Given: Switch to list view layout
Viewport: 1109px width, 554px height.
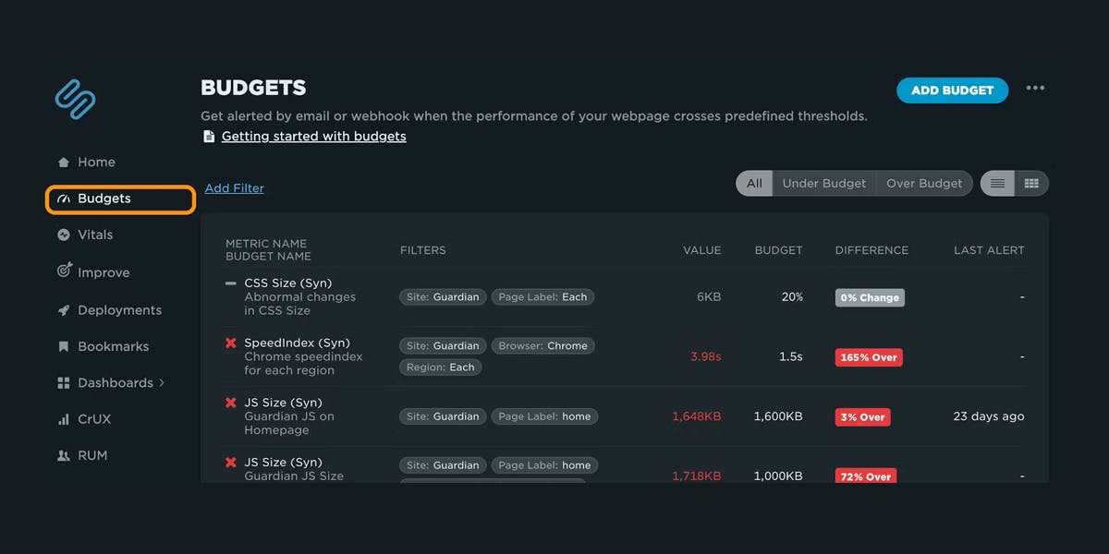Looking at the screenshot, I should (x=997, y=184).
